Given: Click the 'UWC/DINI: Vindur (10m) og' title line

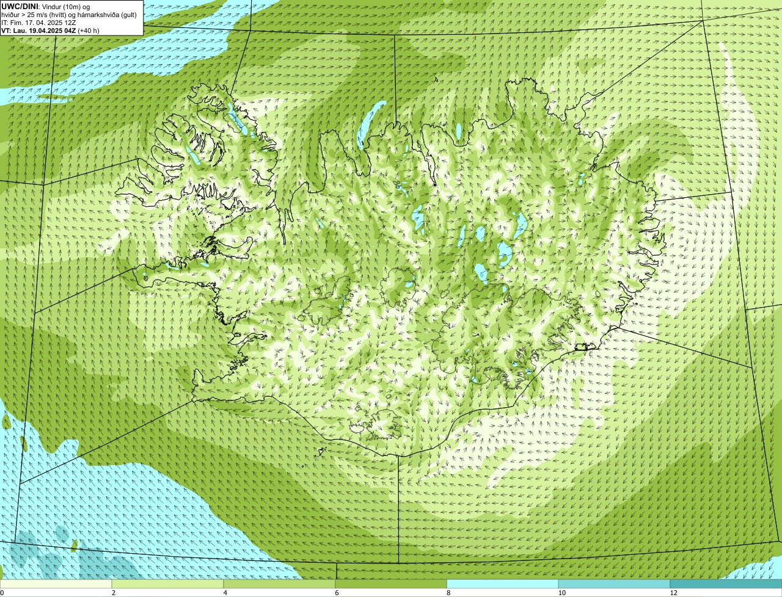Looking at the screenshot, I should 46,6.
